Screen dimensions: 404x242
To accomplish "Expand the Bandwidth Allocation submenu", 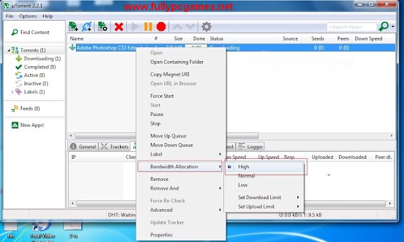I will [x=181, y=166].
